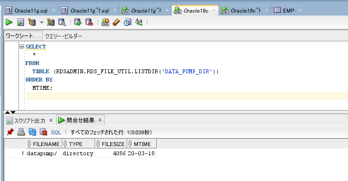This screenshot has width=348, height=181.
Task: Select the directory cell
Action: point(79,153)
